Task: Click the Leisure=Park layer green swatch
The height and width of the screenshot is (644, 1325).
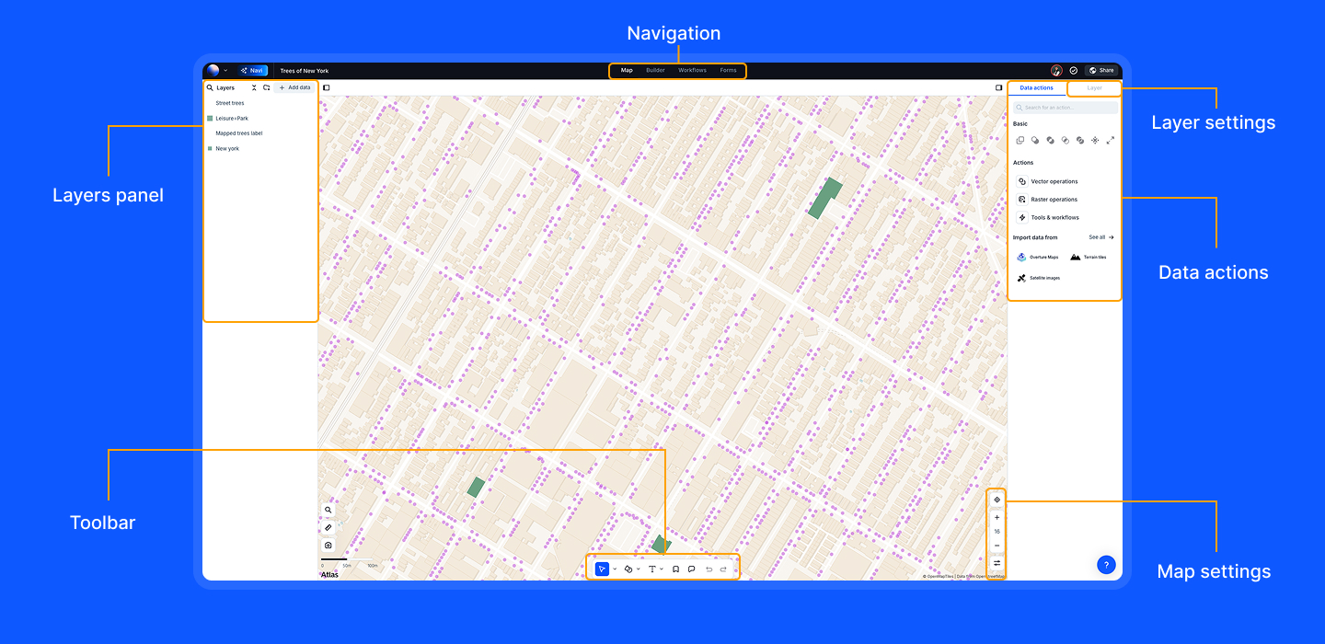Action: (x=210, y=119)
